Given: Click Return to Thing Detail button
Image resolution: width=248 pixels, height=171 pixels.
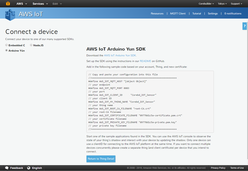Looking at the screenshot, I should pos(101,159).
